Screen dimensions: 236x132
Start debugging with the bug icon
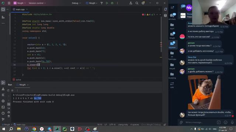click(112, 3)
